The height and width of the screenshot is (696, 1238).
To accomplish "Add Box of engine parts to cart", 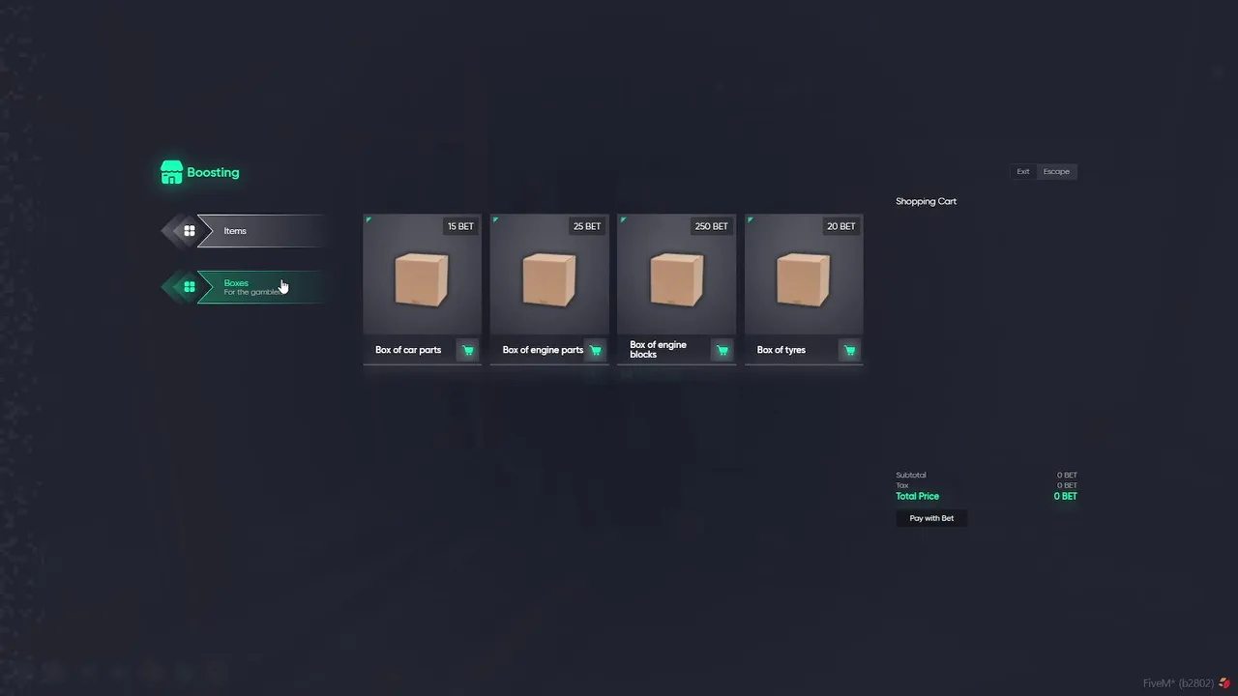I will (595, 350).
